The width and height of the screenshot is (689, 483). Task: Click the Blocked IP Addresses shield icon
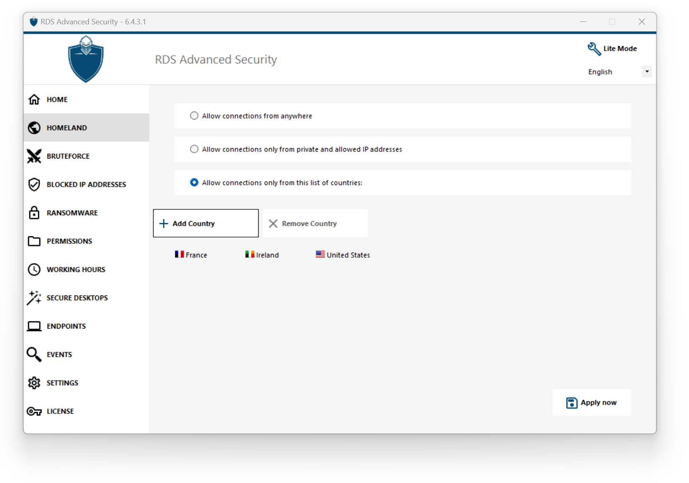point(34,184)
